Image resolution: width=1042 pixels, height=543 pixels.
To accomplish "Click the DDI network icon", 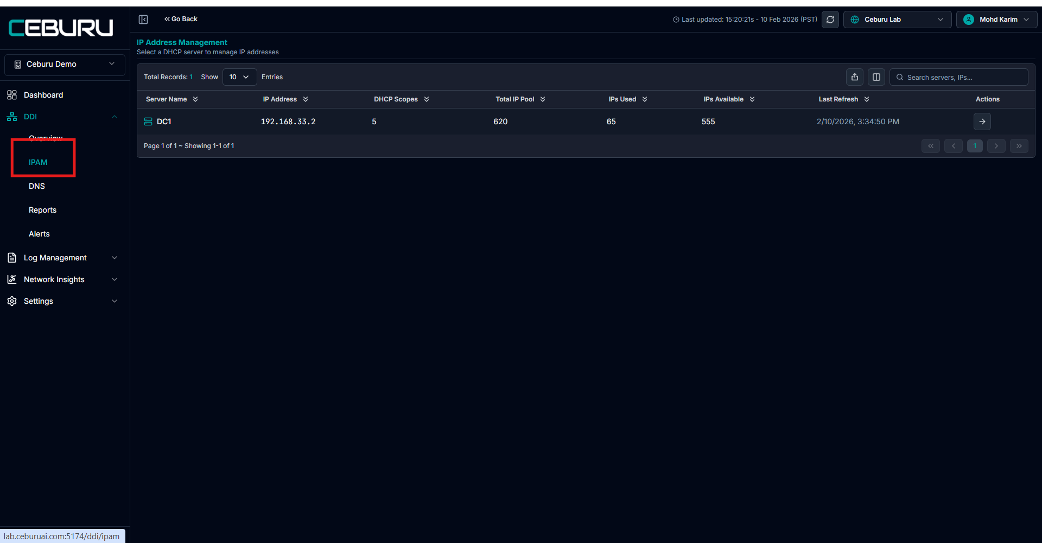I will pos(12,117).
